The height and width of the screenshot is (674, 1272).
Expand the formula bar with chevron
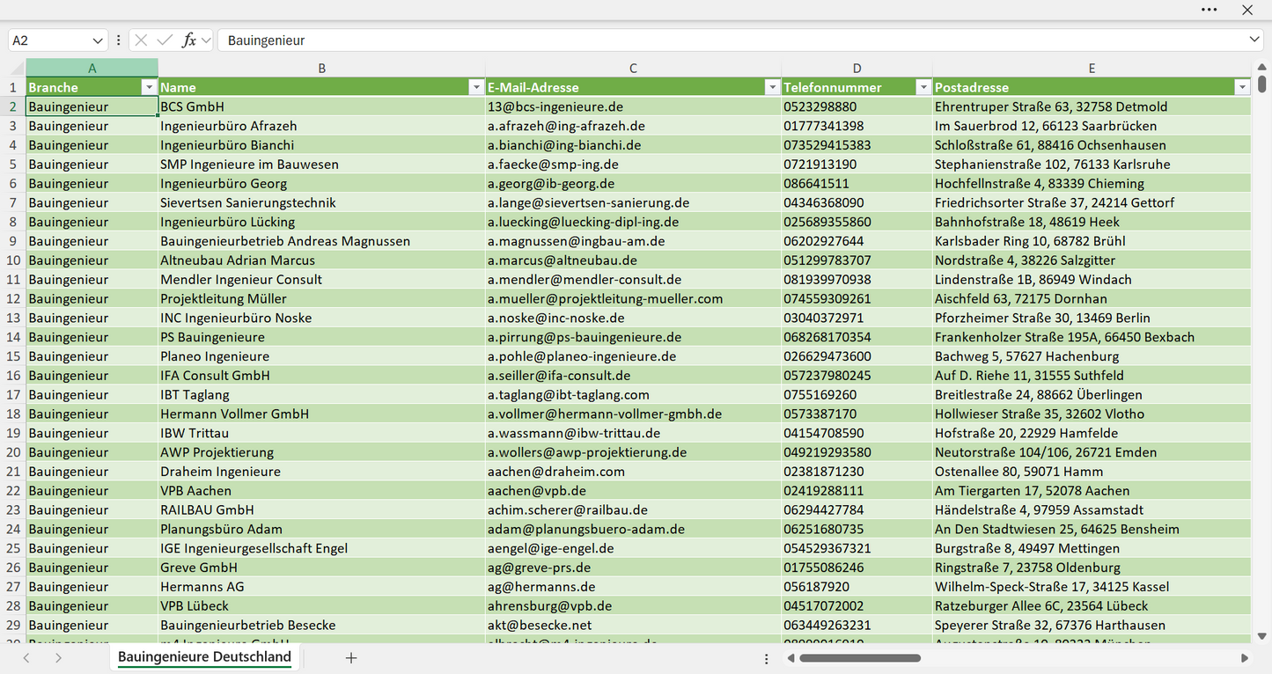tap(1254, 40)
